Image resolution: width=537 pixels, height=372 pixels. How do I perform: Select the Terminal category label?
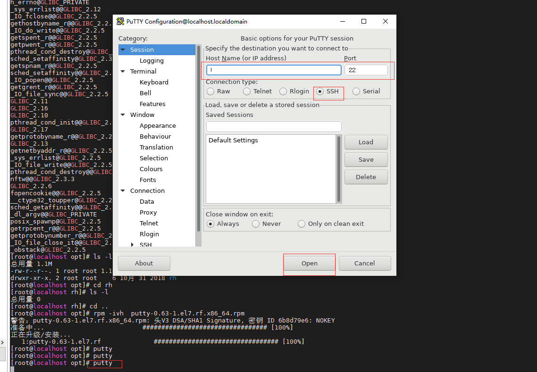pos(143,72)
